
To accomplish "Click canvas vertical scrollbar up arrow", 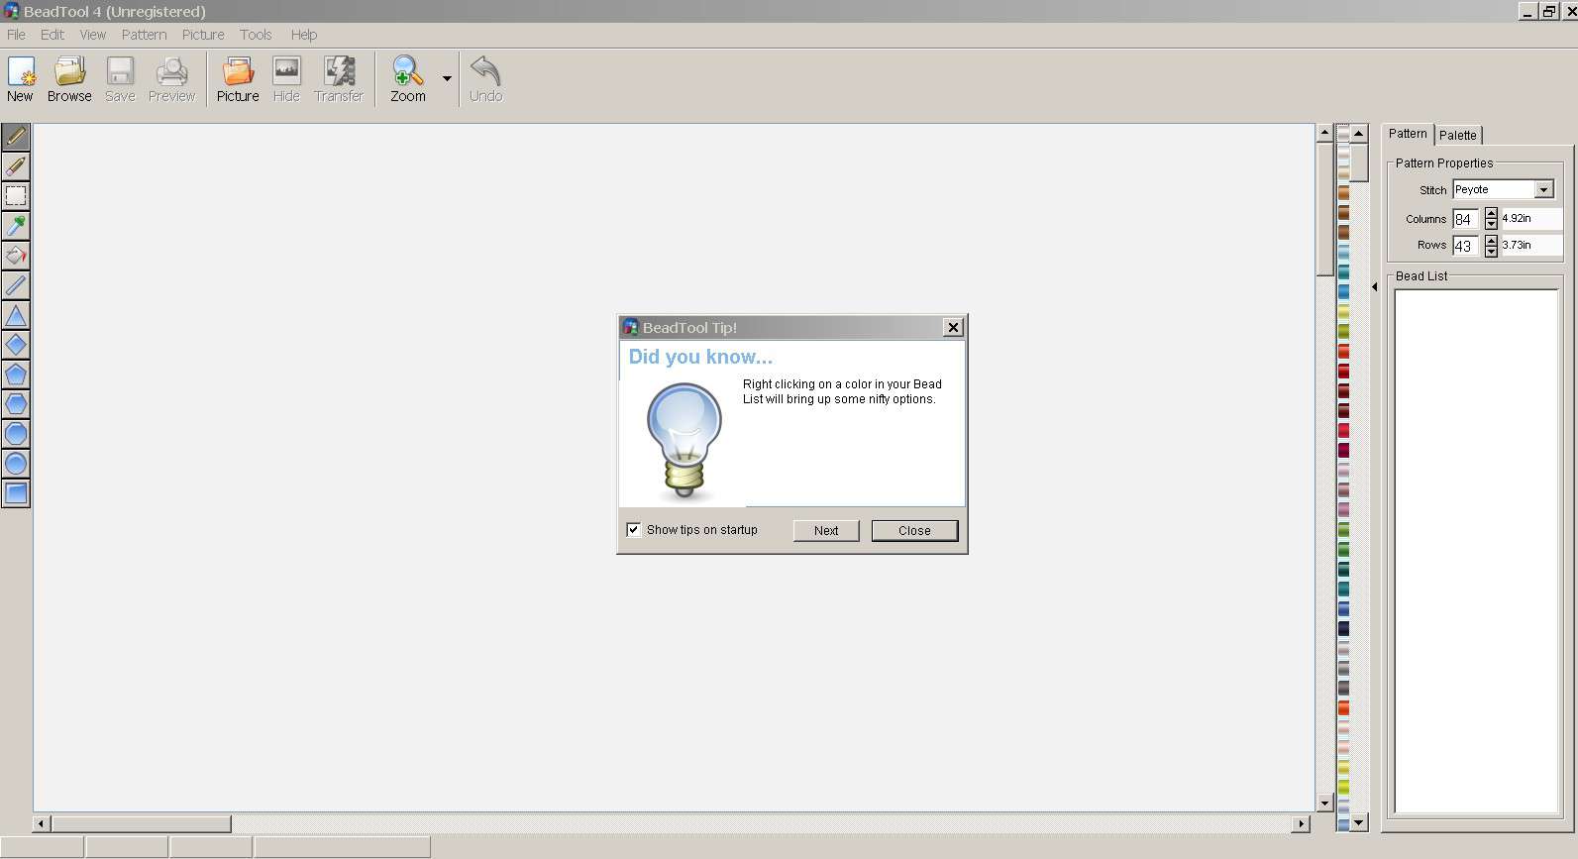I will pyautogui.click(x=1324, y=132).
